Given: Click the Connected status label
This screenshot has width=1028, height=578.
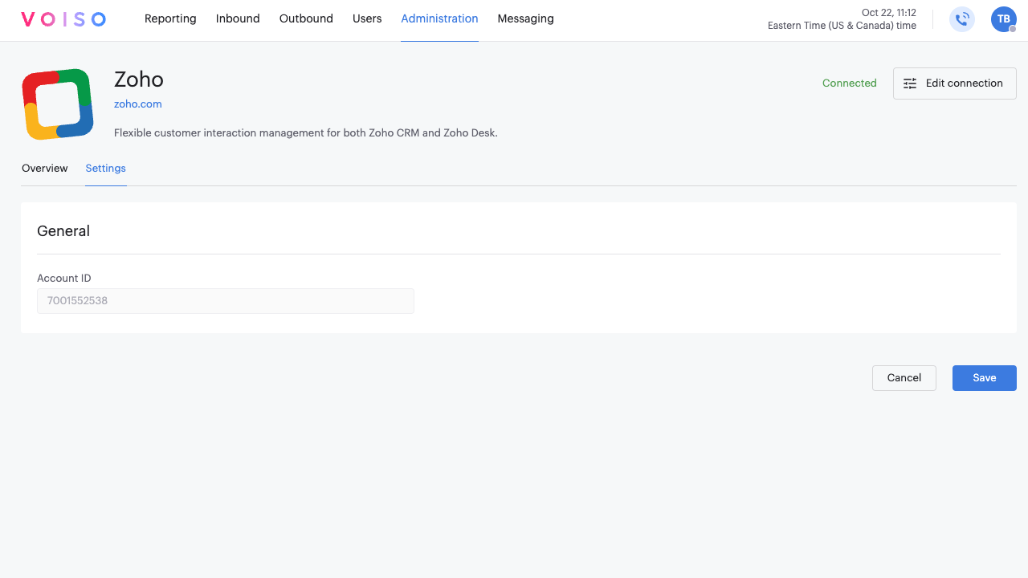Looking at the screenshot, I should (850, 83).
